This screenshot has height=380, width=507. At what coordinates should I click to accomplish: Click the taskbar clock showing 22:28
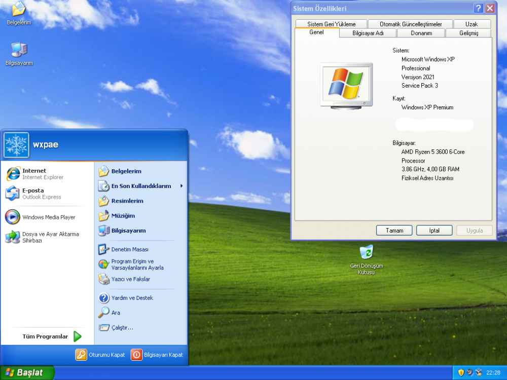pos(493,373)
